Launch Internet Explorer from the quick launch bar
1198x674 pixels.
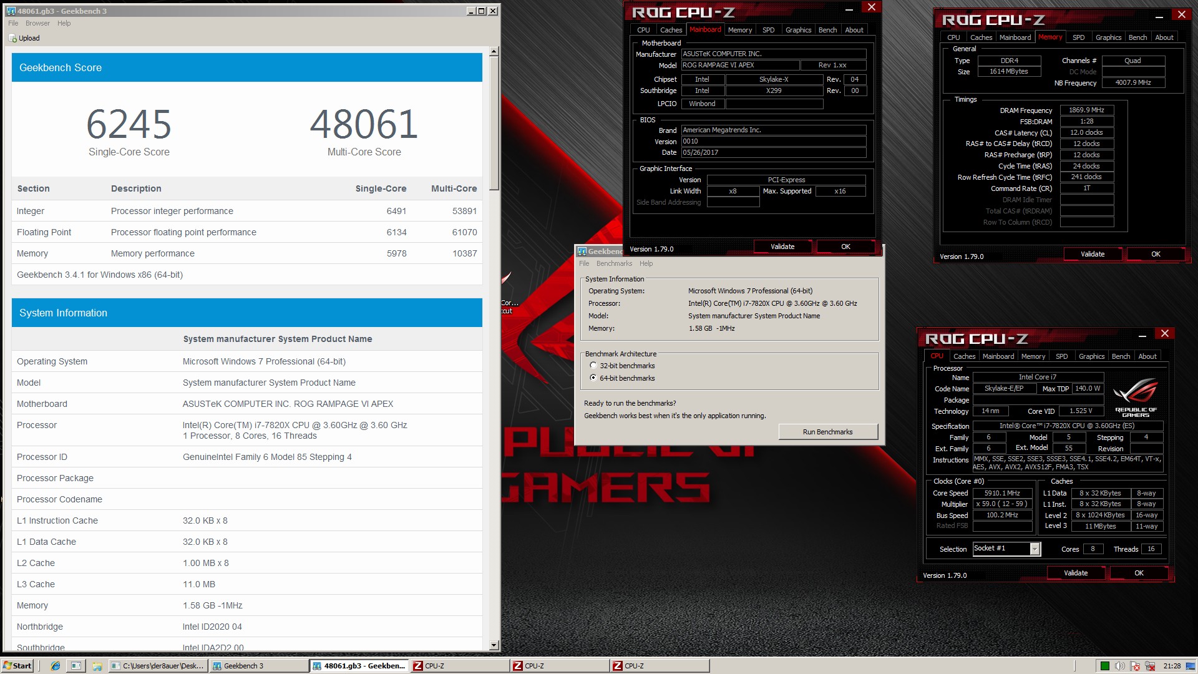[x=56, y=666]
